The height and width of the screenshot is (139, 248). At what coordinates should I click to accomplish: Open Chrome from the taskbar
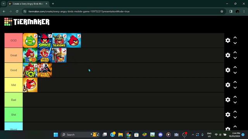(x=128, y=135)
